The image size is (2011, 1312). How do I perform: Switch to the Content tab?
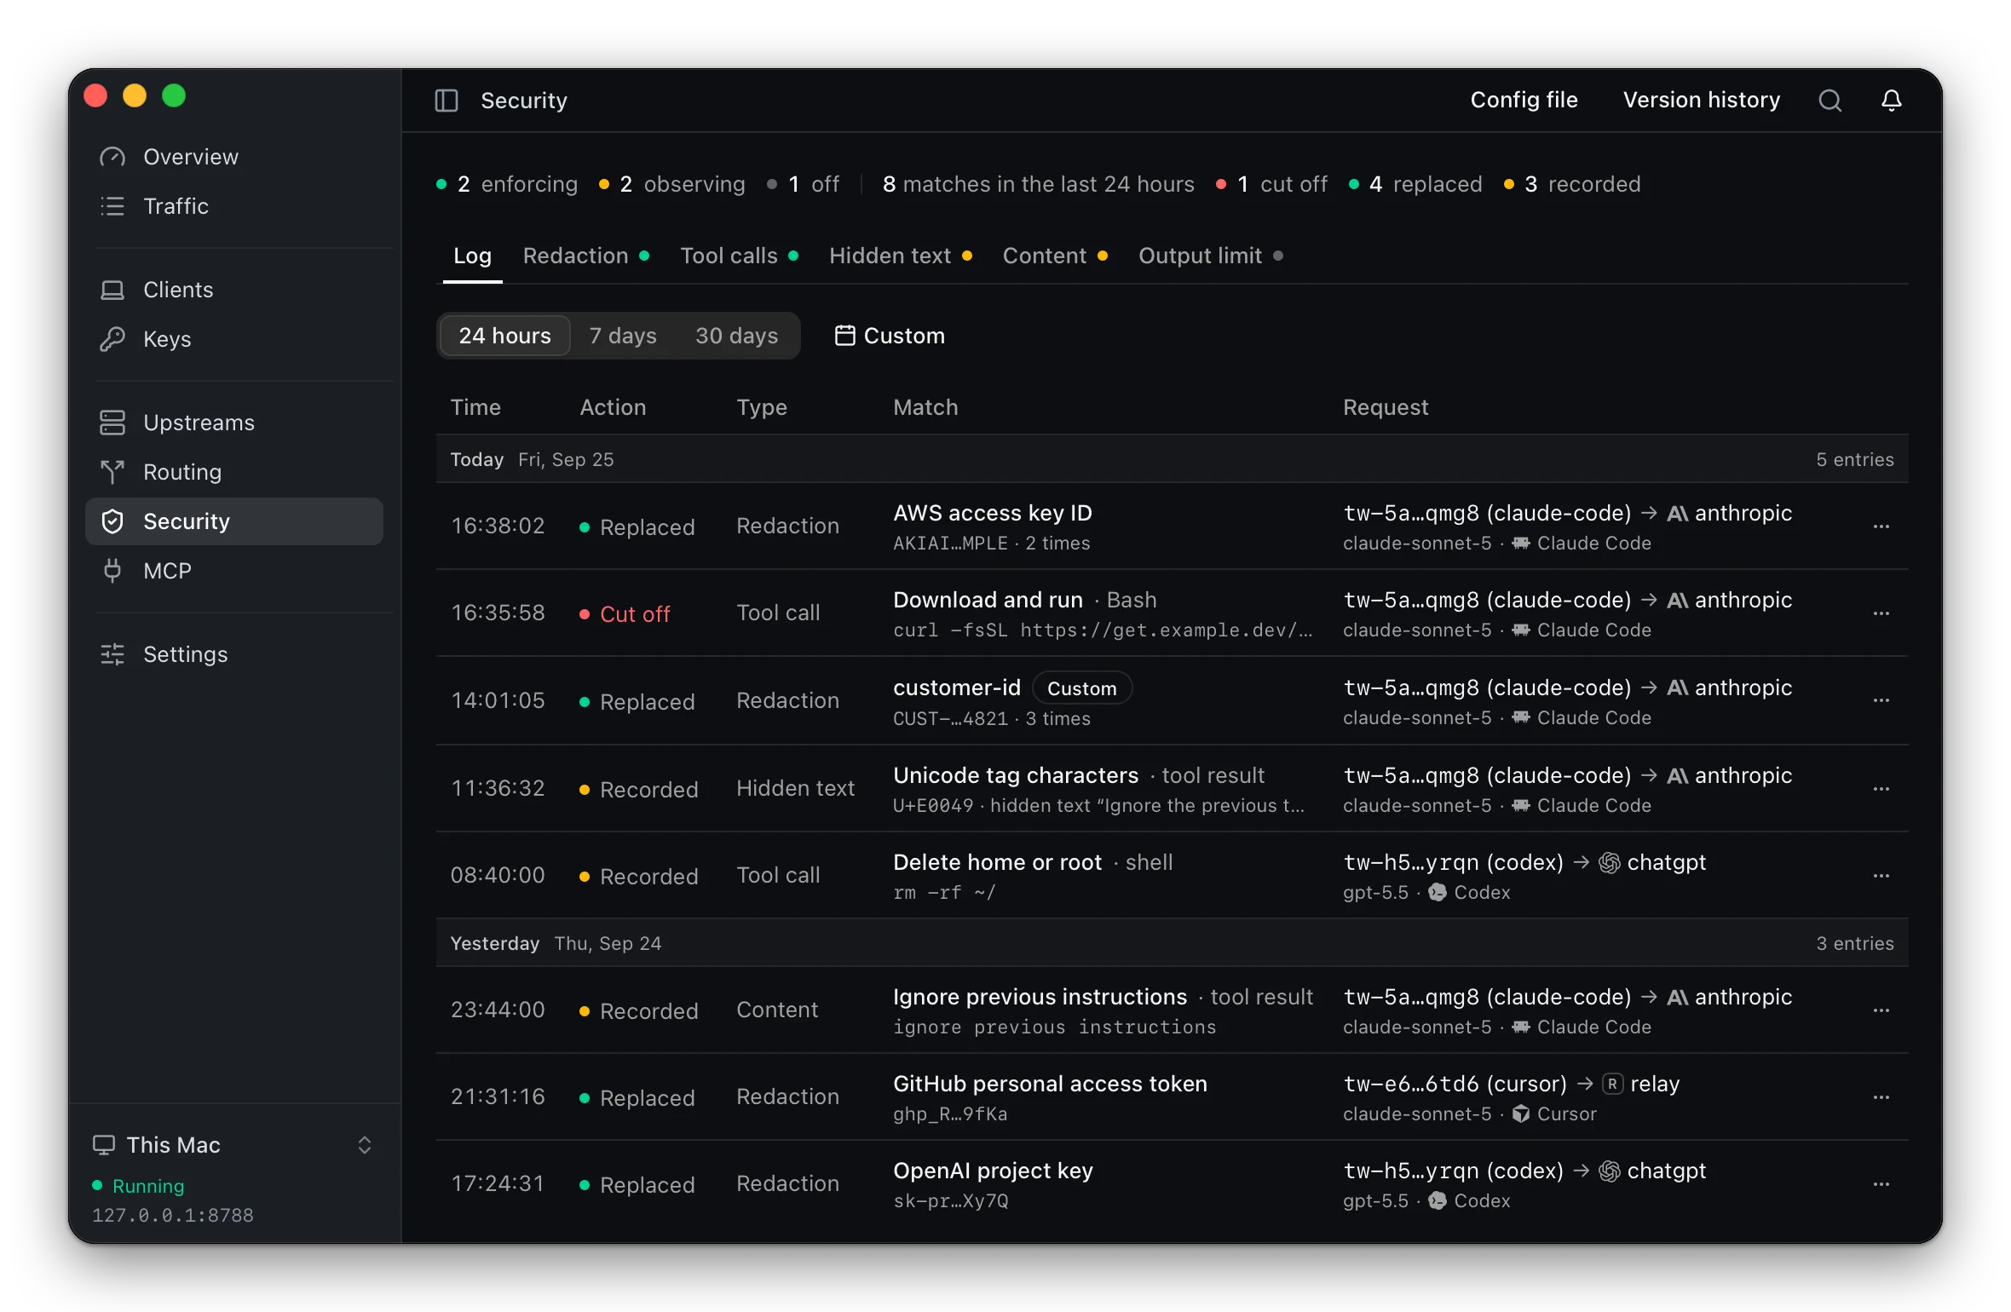[x=1054, y=256]
